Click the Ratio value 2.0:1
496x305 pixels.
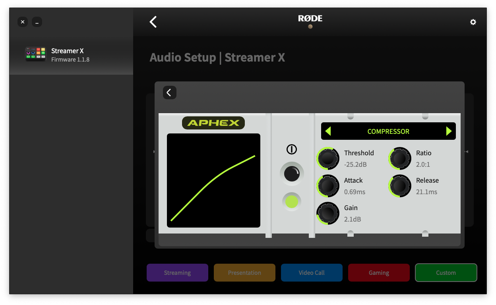tap(423, 164)
